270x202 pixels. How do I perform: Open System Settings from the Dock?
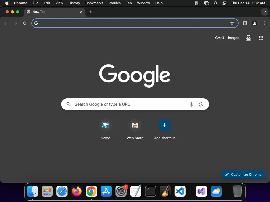pos(121,191)
